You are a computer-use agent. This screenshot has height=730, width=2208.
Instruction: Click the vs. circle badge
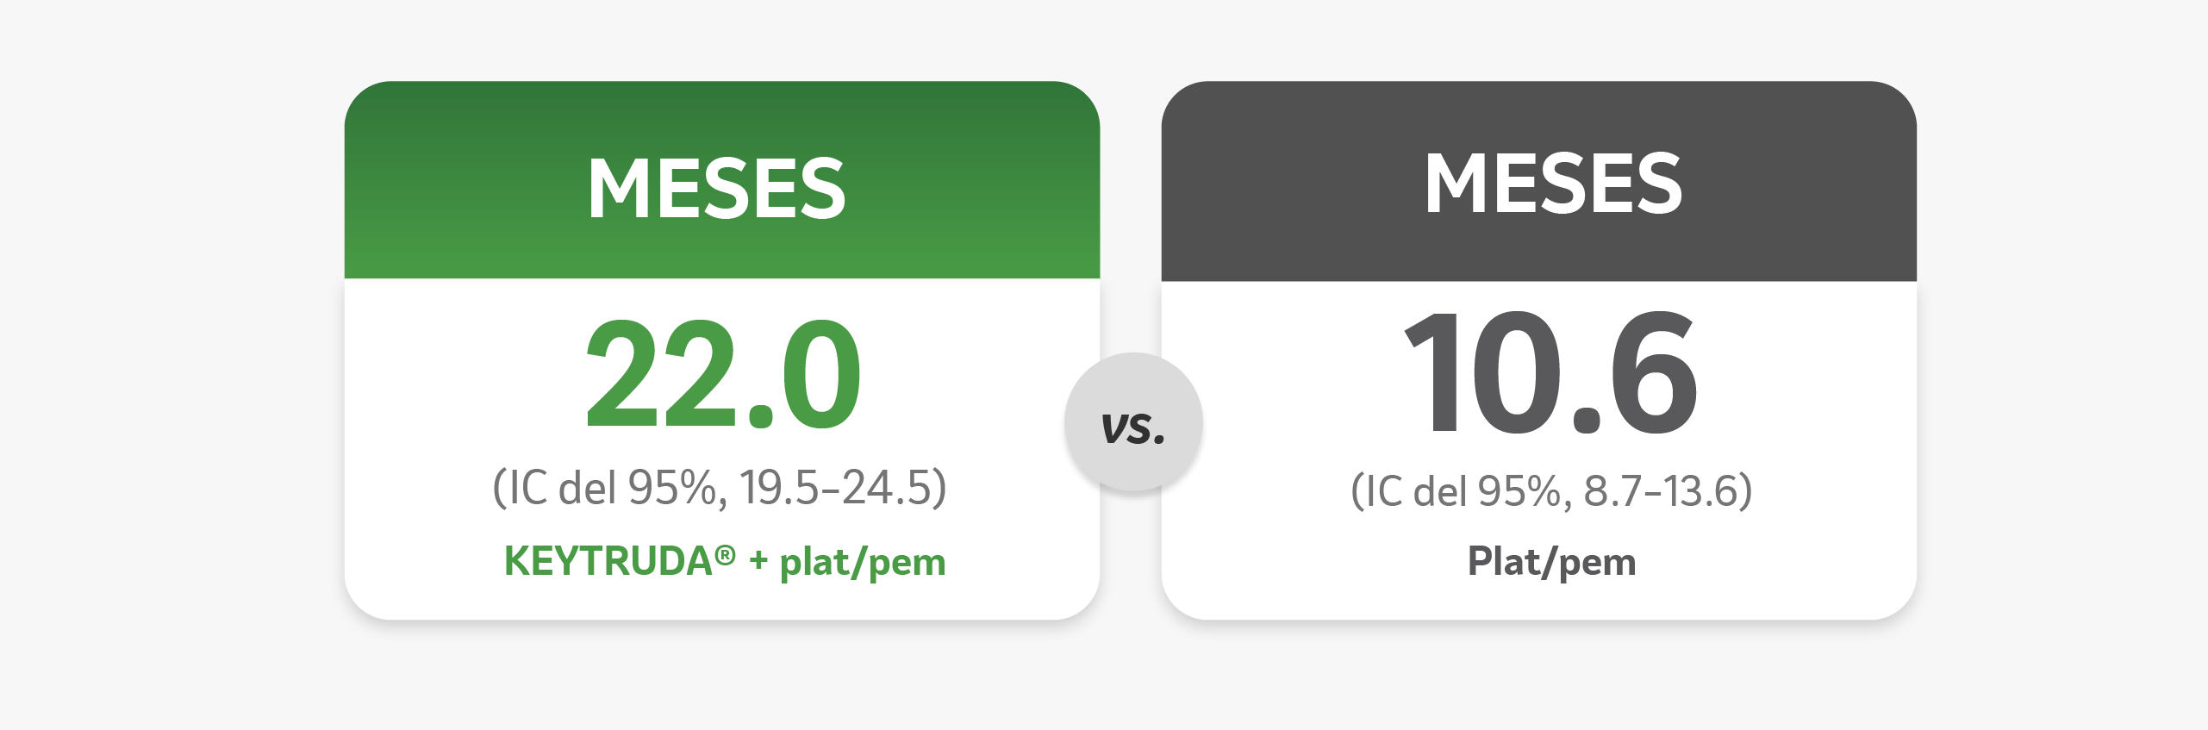[x=1133, y=421]
